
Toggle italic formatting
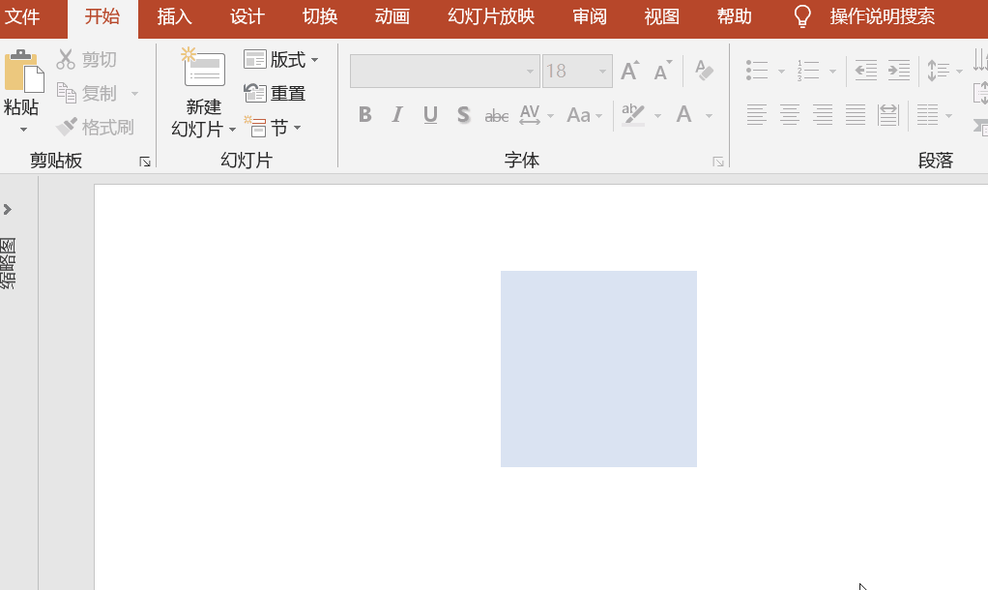click(396, 114)
